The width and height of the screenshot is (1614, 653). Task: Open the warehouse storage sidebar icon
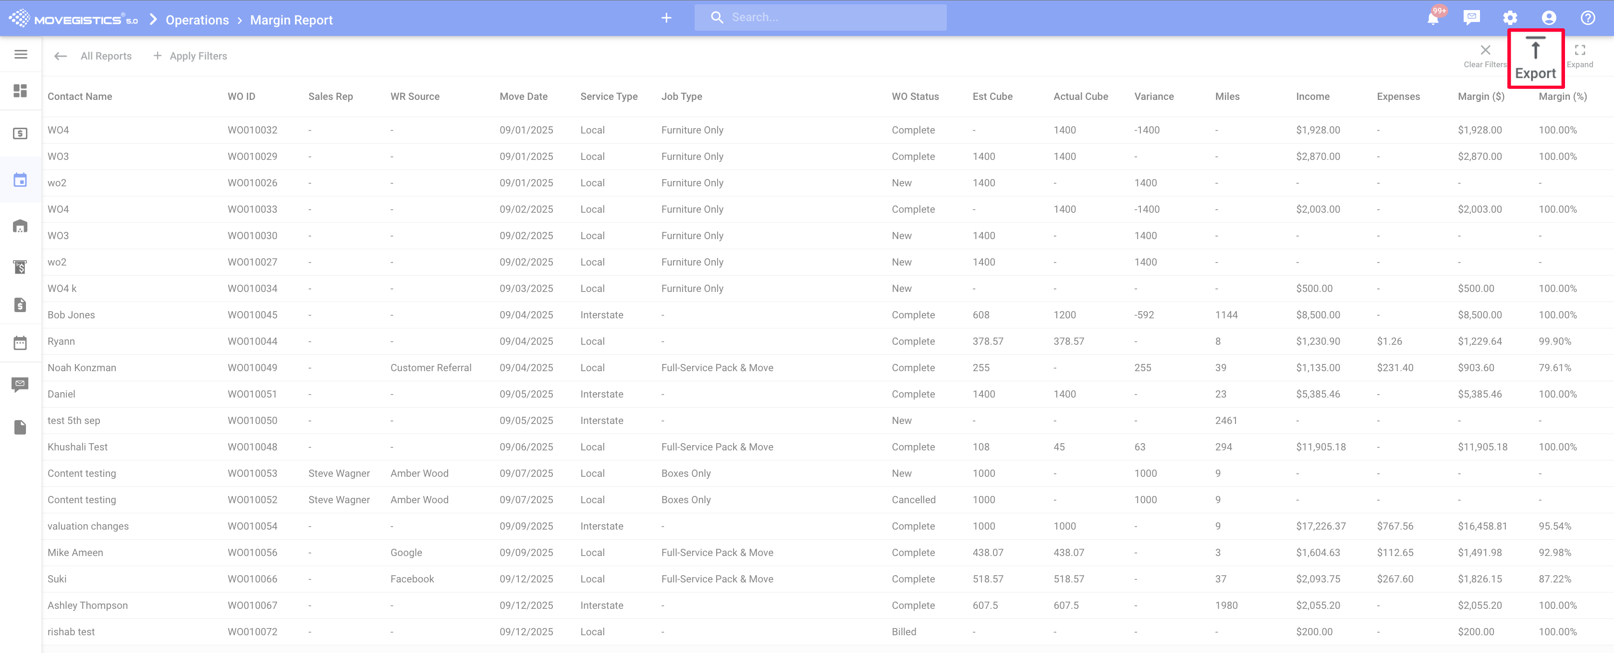[x=21, y=226]
